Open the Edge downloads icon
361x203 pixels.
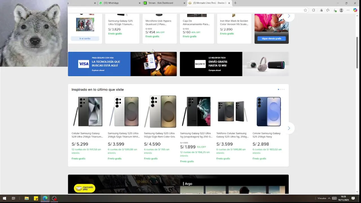(335, 10)
